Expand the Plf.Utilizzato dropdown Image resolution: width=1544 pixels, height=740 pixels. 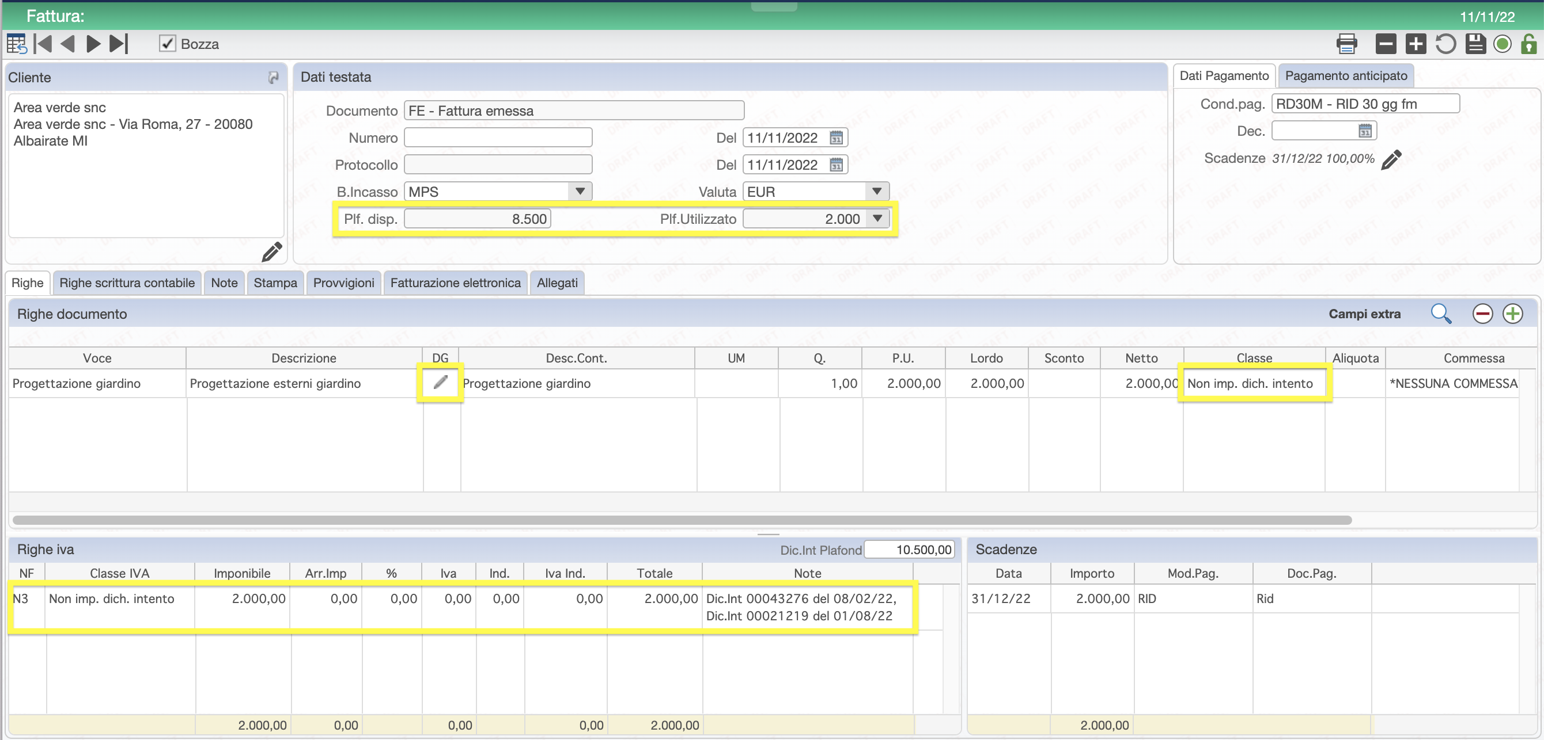point(877,219)
